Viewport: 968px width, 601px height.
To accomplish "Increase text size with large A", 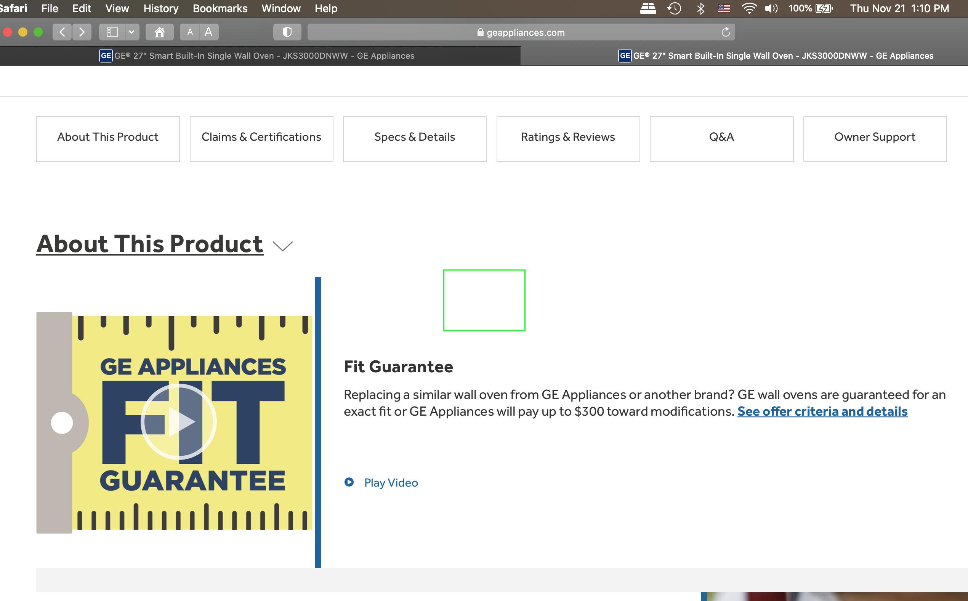I will (x=208, y=32).
